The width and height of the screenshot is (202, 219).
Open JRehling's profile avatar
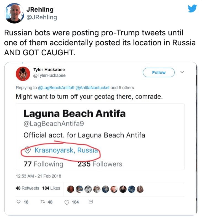coord(14,13)
